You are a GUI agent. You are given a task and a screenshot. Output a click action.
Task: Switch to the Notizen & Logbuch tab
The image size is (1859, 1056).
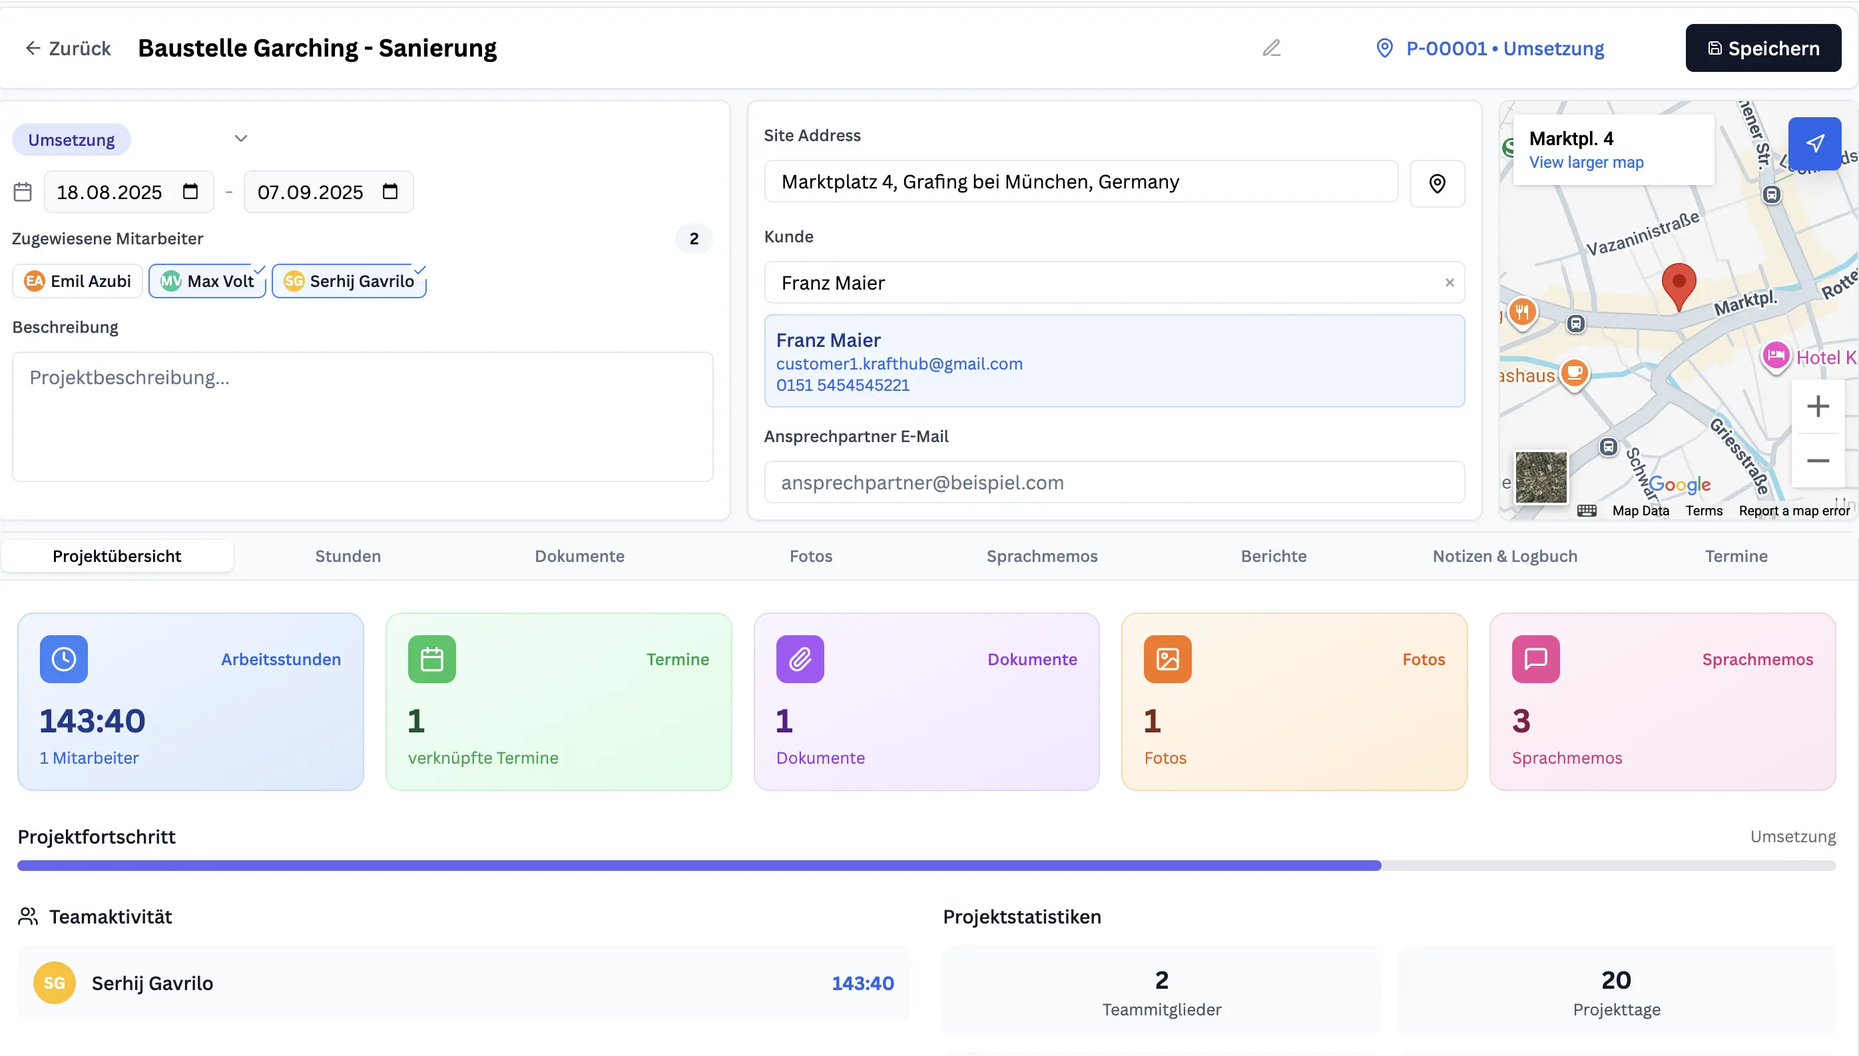[x=1505, y=555]
